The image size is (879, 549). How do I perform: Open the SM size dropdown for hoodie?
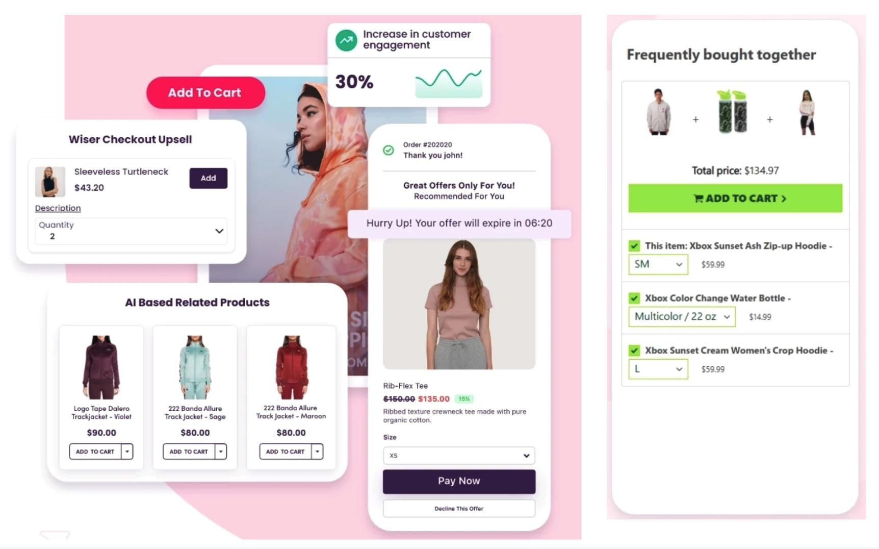[658, 264]
